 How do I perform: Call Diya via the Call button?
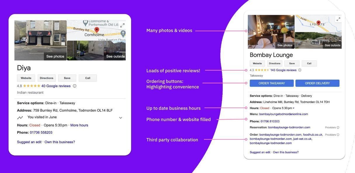pyautogui.click(x=88, y=78)
